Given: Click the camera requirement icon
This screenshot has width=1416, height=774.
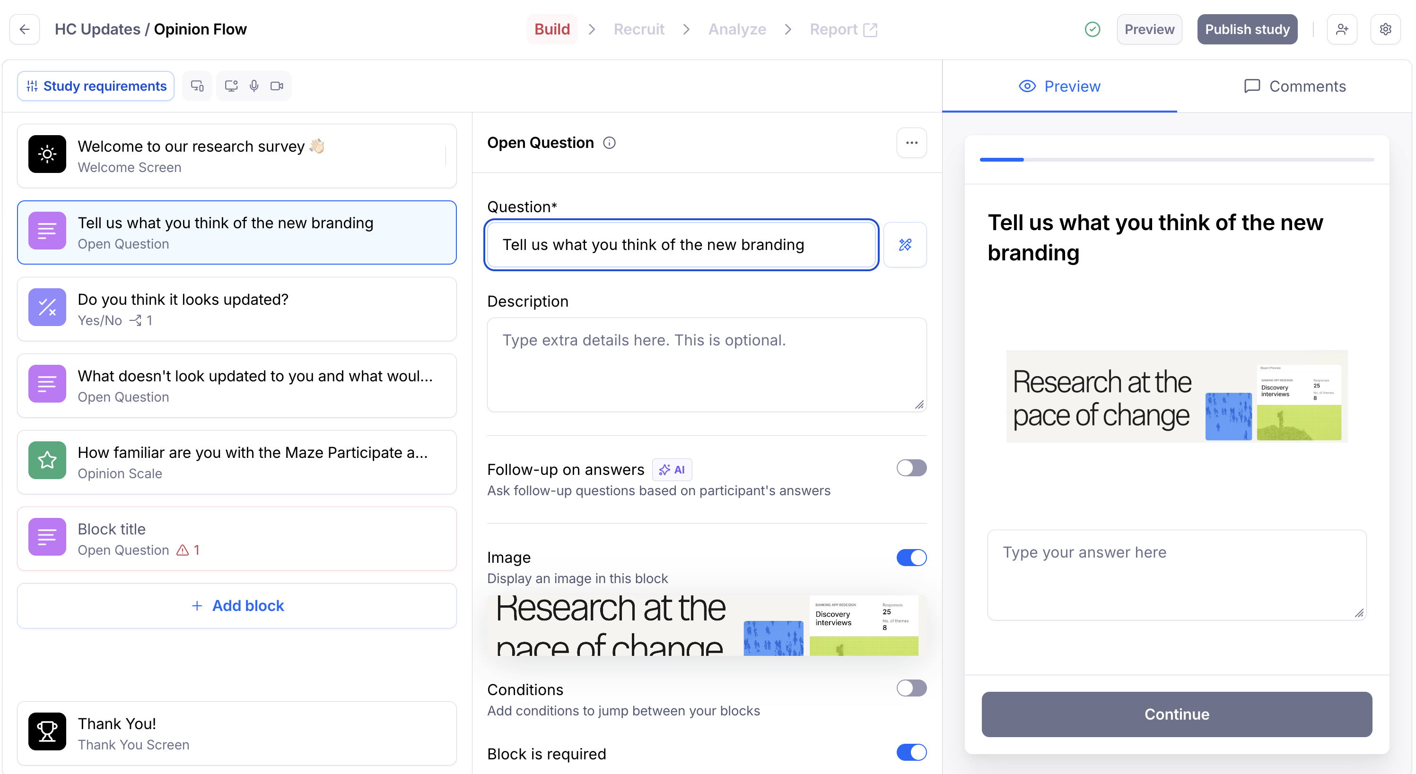Looking at the screenshot, I should (x=277, y=86).
